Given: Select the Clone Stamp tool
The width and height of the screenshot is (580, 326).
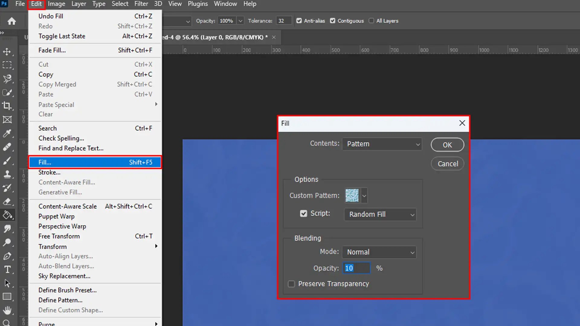Looking at the screenshot, I should [x=7, y=174].
